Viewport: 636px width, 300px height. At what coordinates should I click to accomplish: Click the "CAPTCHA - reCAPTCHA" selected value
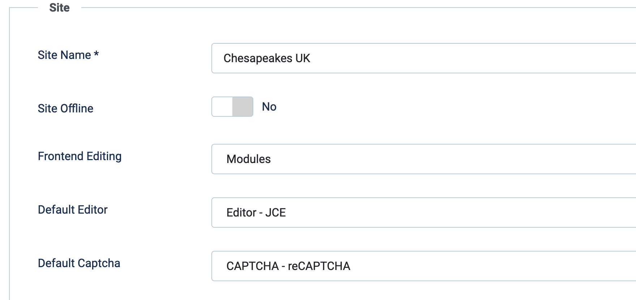288,266
